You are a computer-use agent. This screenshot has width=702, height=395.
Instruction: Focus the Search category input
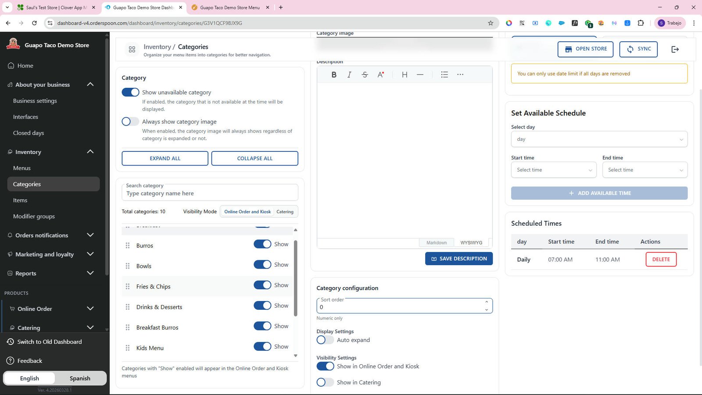tap(210, 193)
